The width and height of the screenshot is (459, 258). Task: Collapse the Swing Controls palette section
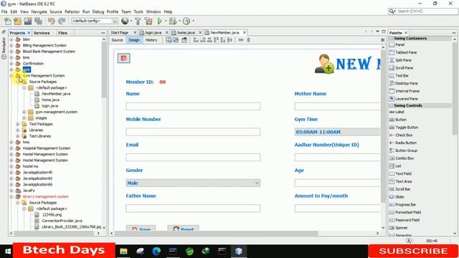[392, 105]
